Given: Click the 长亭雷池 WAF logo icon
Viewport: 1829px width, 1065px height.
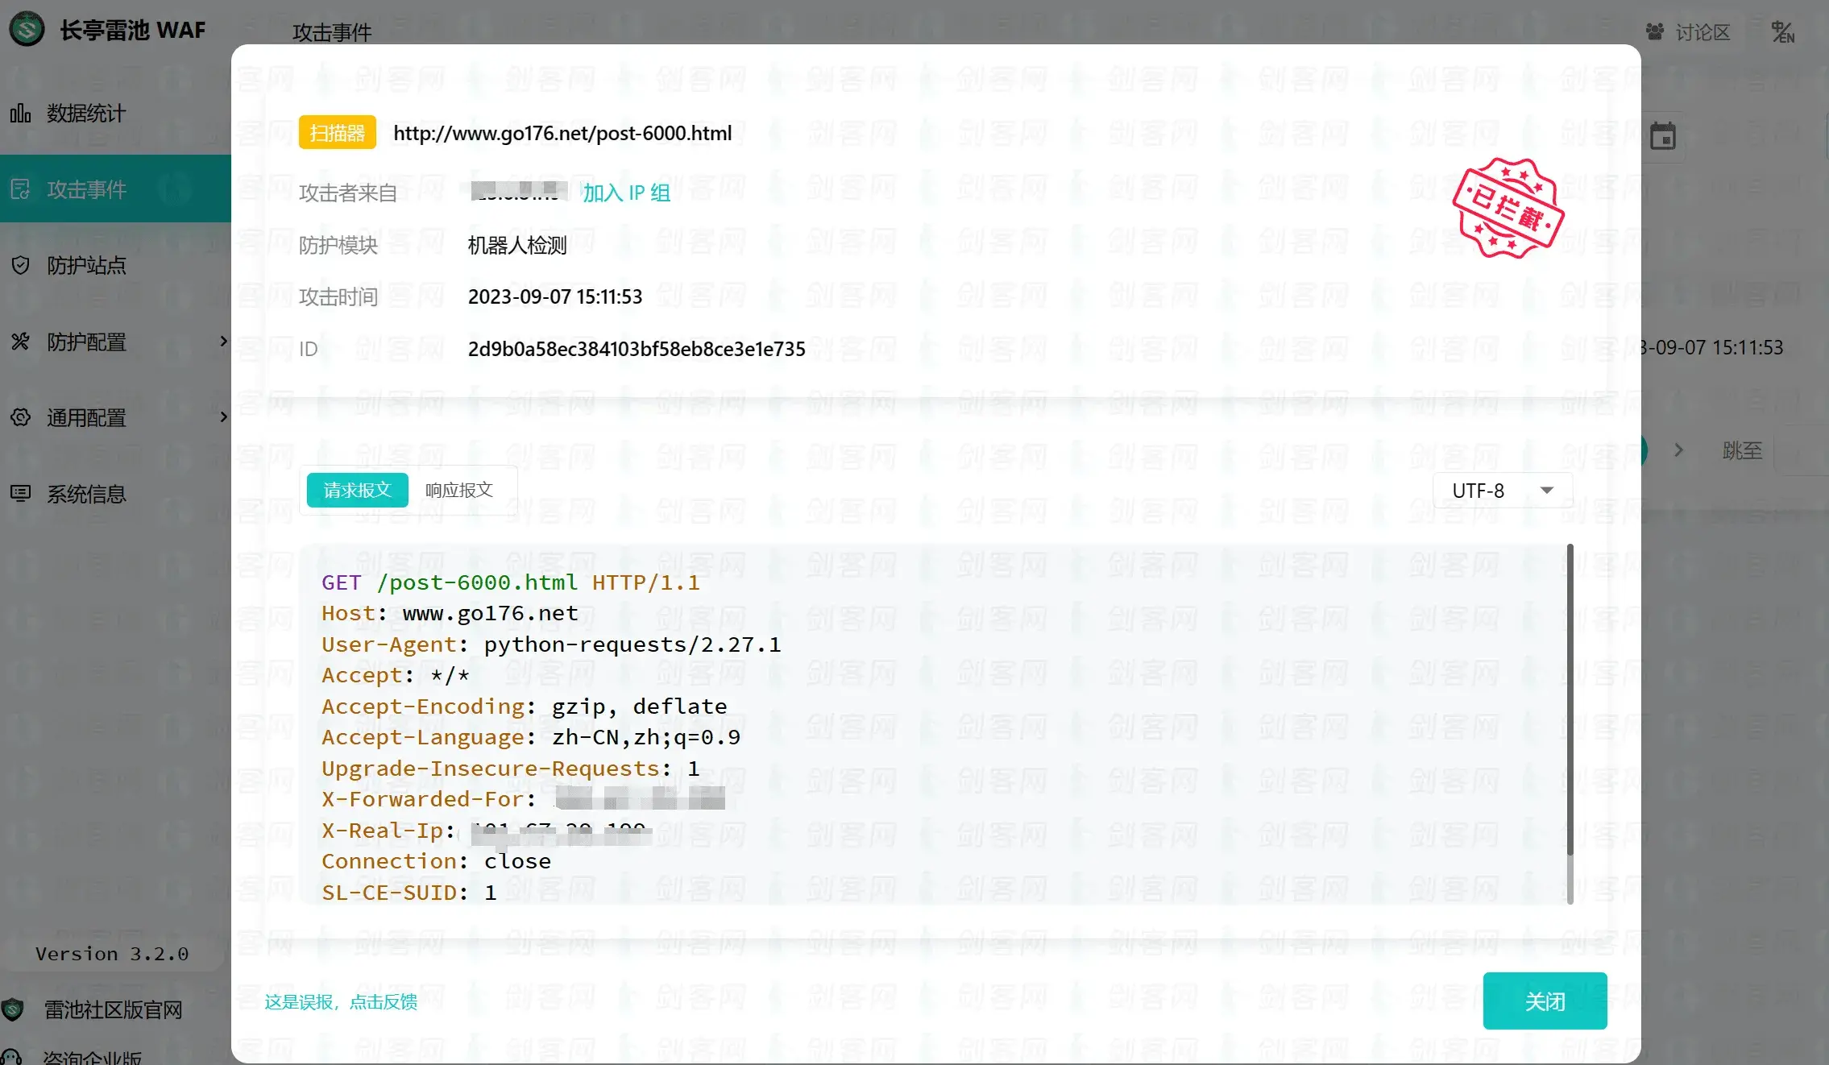Looking at the screenshot, I should (x=27, y=30).
